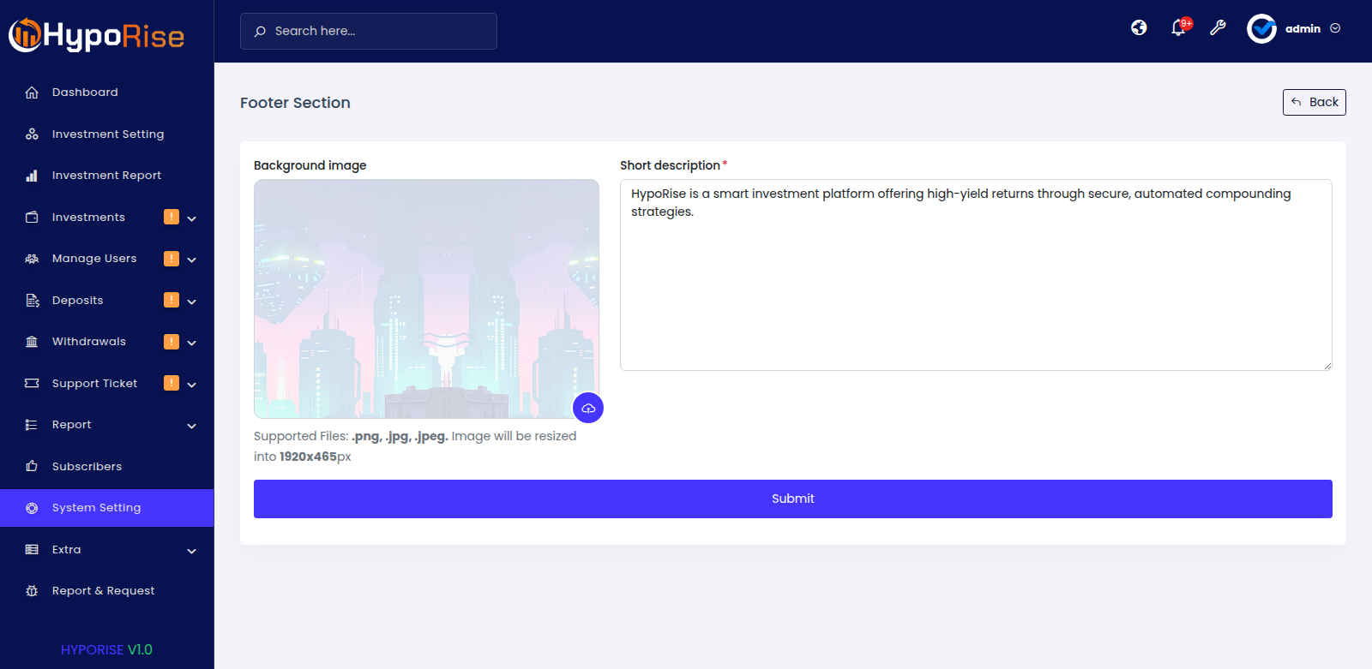Viewport: 1372px width, 669px height.
Task: Open the admin account dropdown arrow
Action: (1335, 28)
